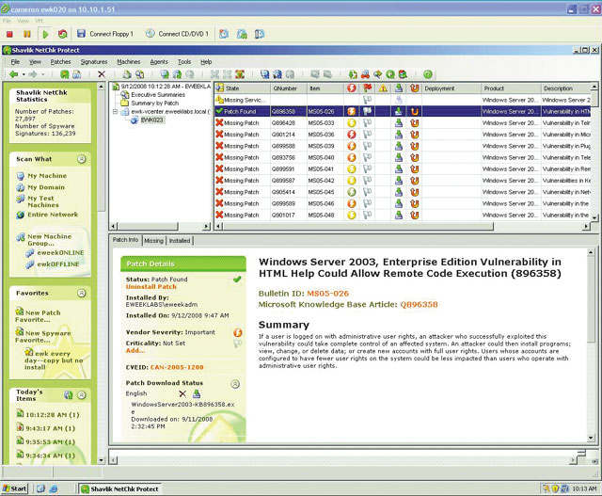Open MS05-026 bulletin link
602x496 pixels.
tap(328, 294)
